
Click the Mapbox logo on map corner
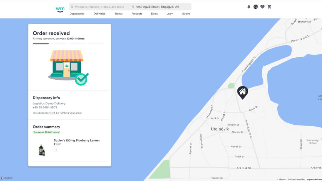coord(6,178)
